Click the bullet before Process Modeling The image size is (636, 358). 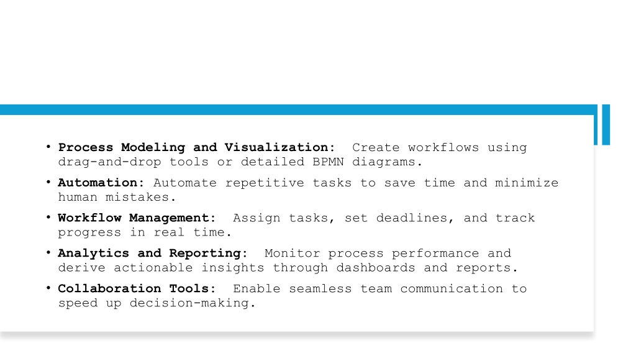click(48, 147)
